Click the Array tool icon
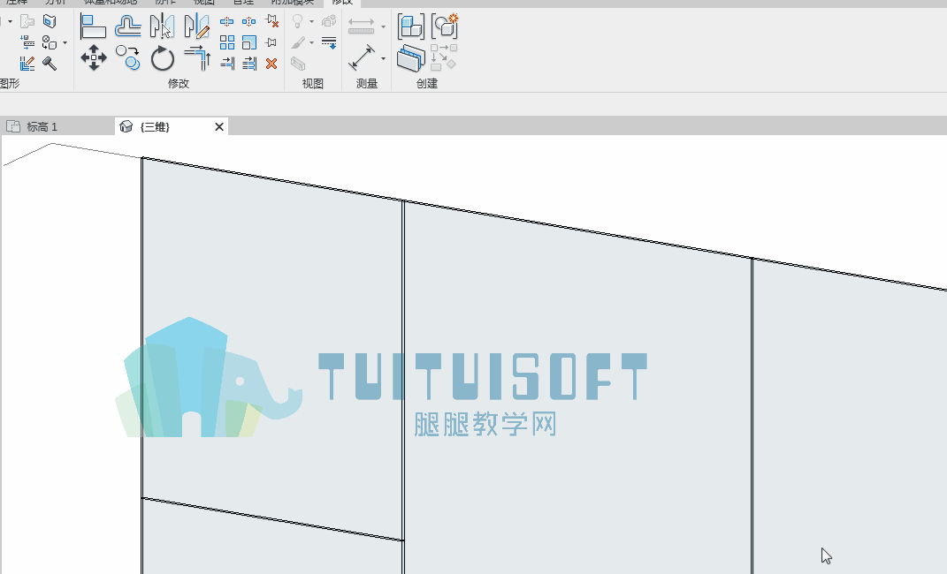The height and width of the screenshot is (574, 947). (227, 42)
